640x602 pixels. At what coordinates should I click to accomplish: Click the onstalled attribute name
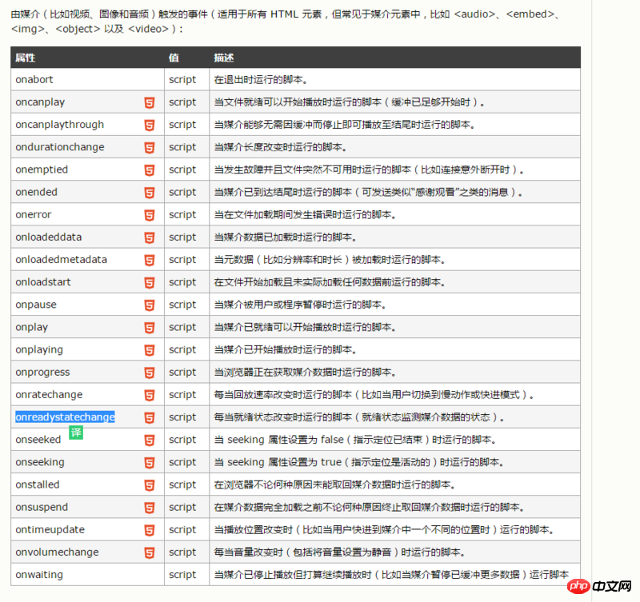(x=38, y=484)
